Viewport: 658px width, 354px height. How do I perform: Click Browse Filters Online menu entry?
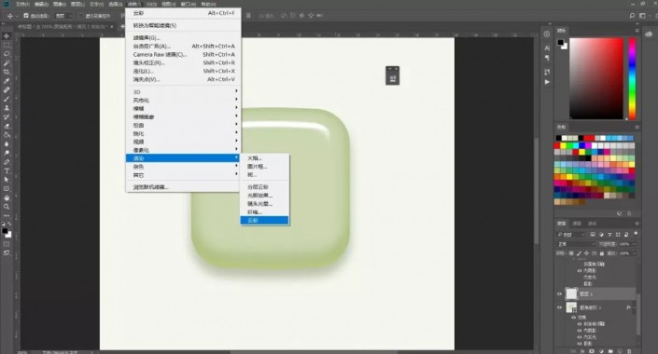183,187
